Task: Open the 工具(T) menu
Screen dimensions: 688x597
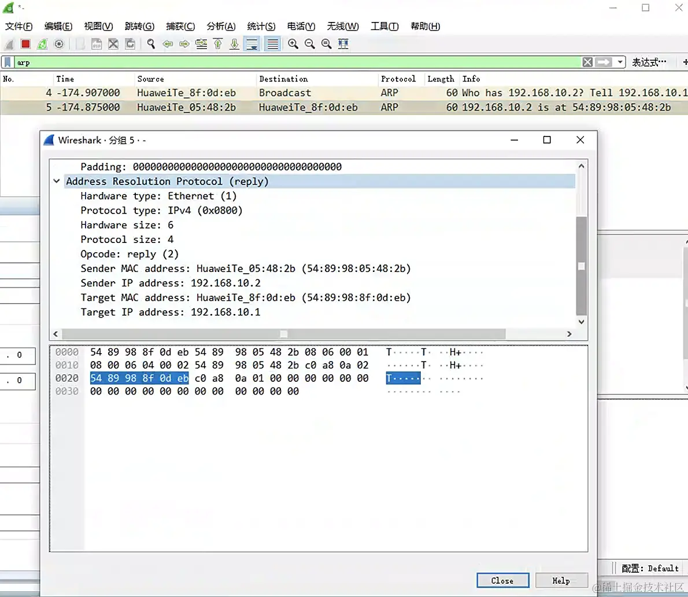Action: [384, 27]
